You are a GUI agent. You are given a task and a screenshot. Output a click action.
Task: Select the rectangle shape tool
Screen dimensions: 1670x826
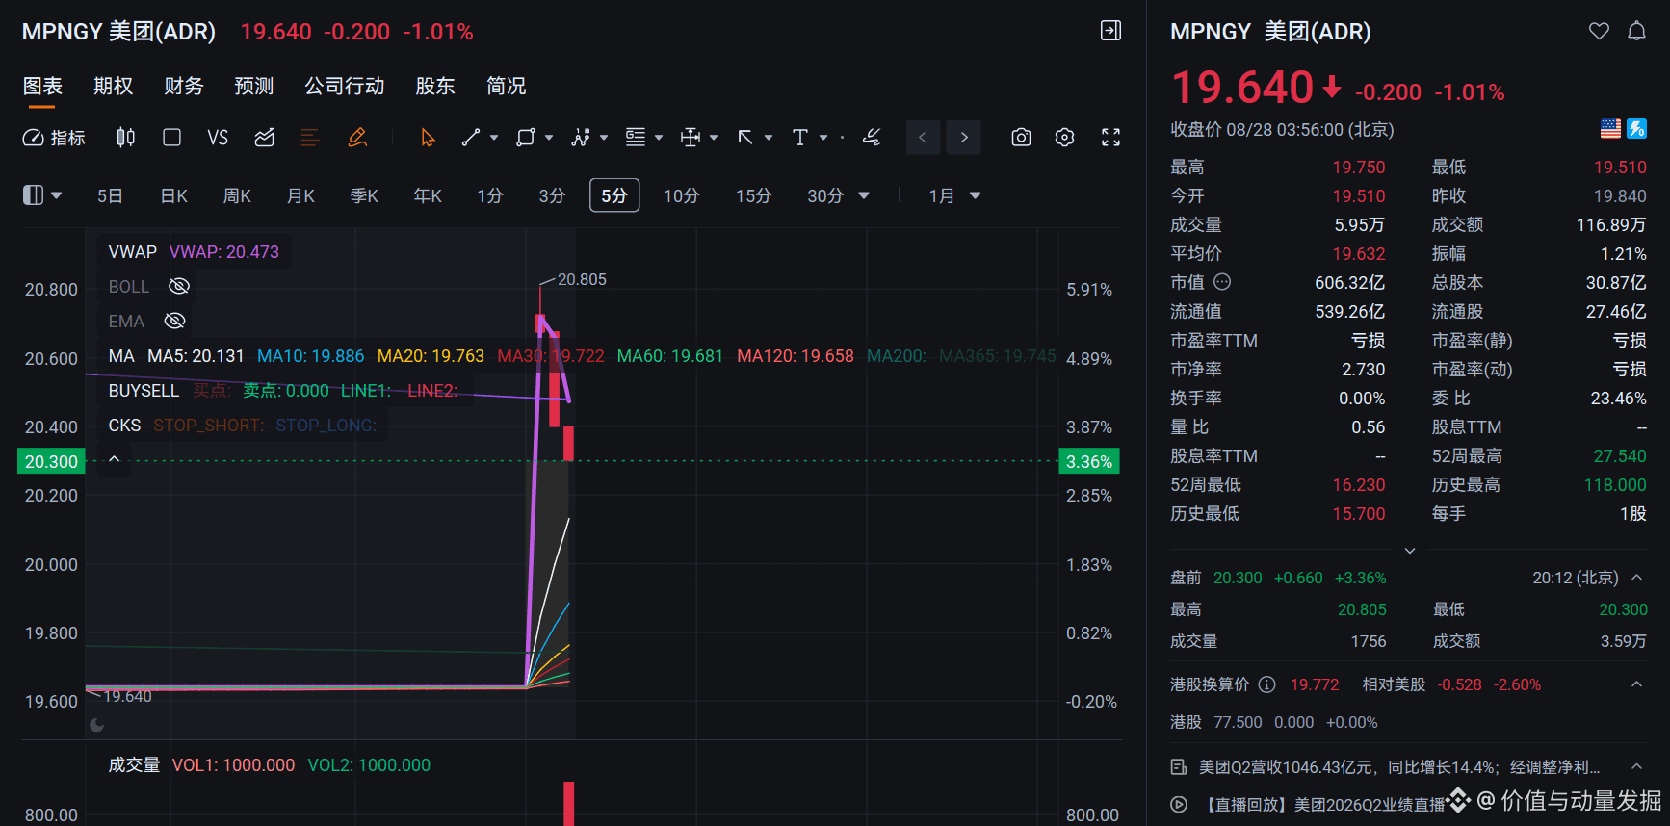(525, 138)
